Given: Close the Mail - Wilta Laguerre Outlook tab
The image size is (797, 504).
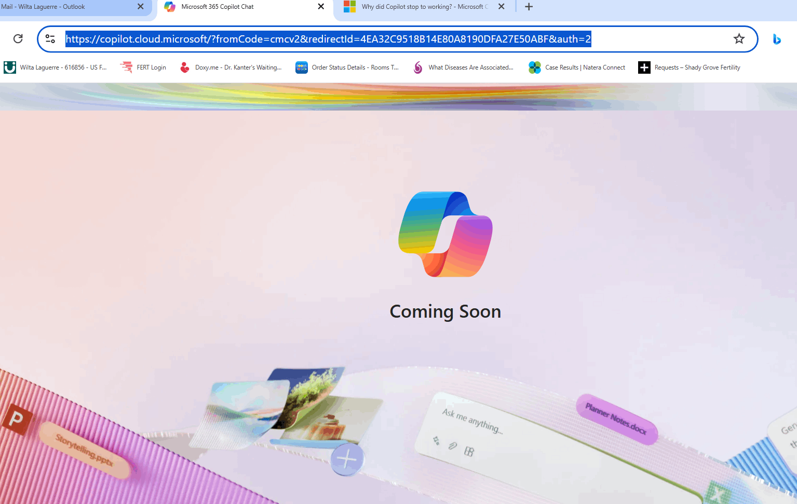Looking at the screenshot, I should point(140,7).
